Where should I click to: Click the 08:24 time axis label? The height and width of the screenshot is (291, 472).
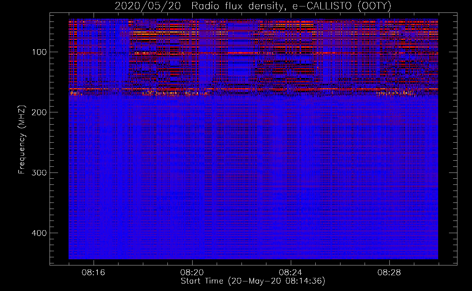coord(291,273)
